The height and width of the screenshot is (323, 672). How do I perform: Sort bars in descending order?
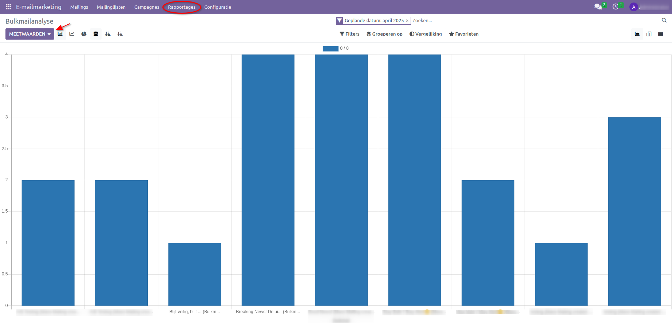click(x=108, y=34)
